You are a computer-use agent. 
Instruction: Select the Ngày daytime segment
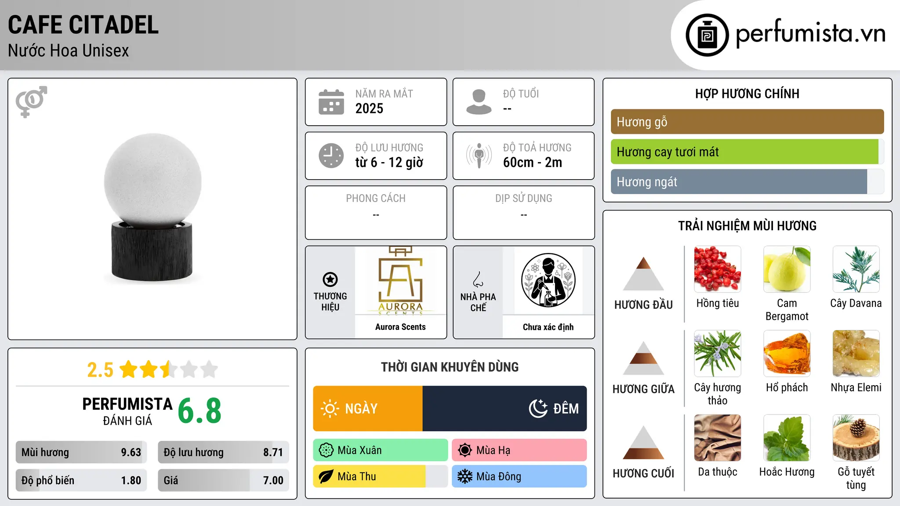[368, 408]
